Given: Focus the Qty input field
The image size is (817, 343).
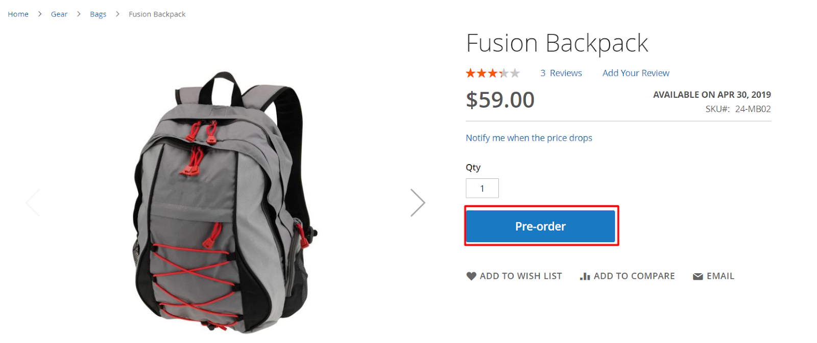Looking at the screenshot, I should (482, 189).
